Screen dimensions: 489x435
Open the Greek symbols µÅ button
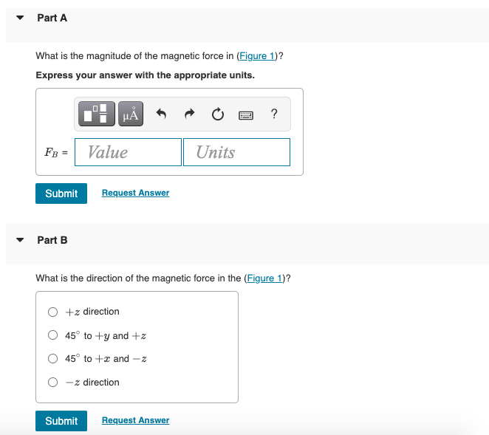tap(131, 114)
